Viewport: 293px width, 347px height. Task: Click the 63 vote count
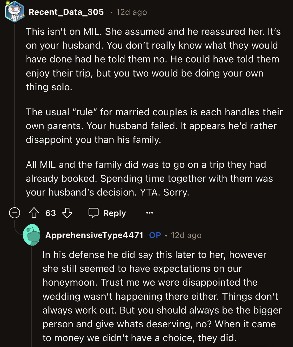(51, 213)
